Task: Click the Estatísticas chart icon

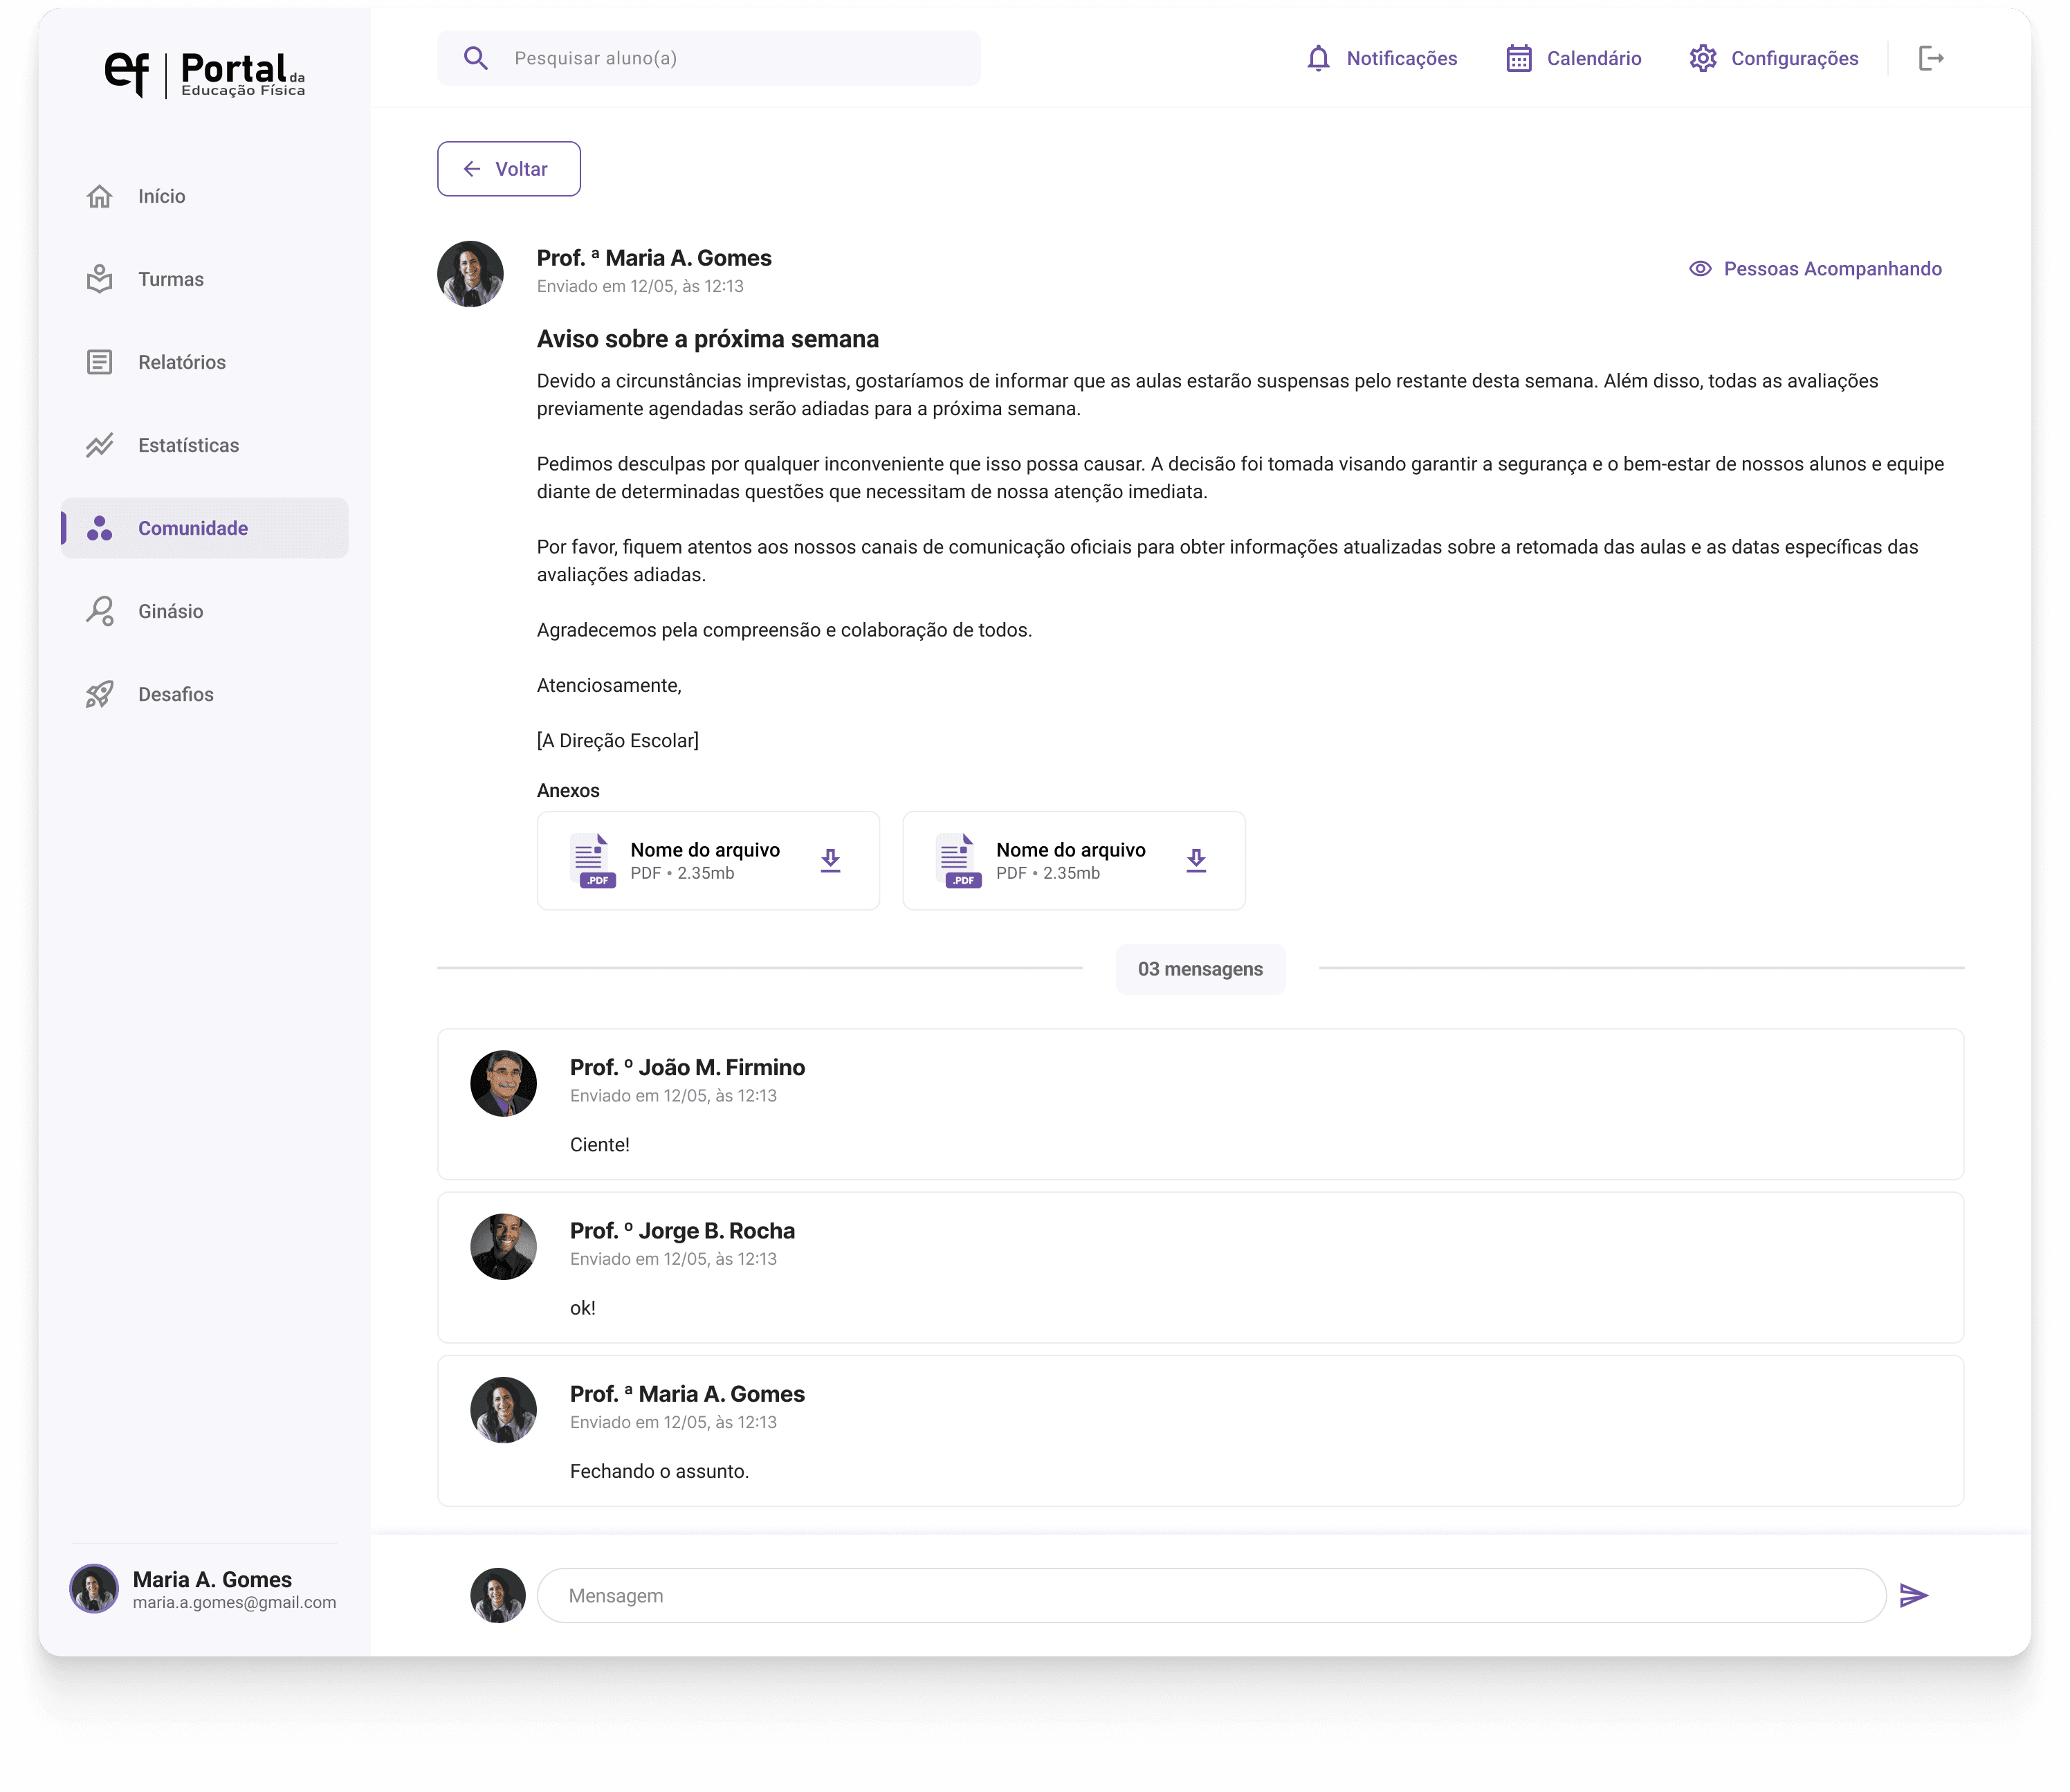Action: [100, 445]
